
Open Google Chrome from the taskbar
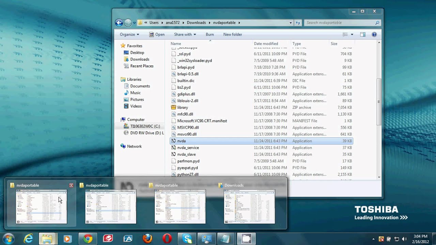coord(88,239)
